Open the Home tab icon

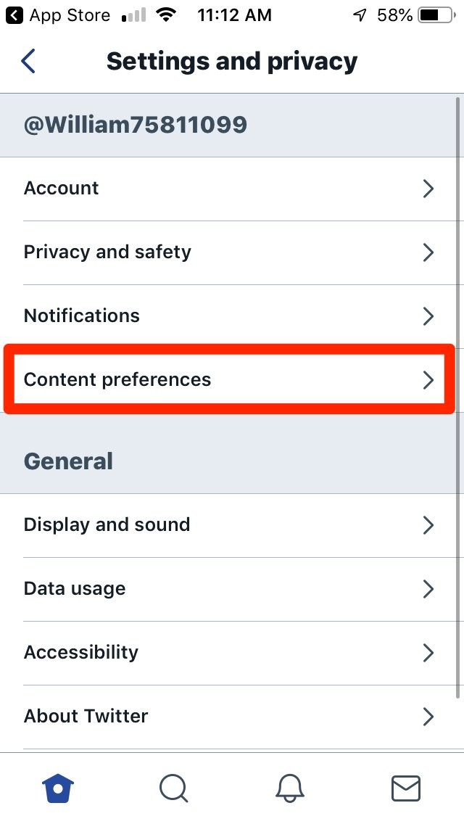click(59, 788)
